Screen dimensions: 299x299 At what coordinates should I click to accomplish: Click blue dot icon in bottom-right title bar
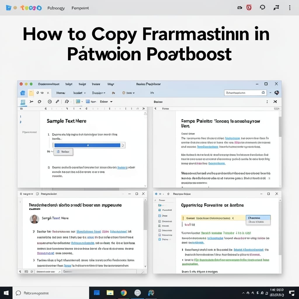156,194
